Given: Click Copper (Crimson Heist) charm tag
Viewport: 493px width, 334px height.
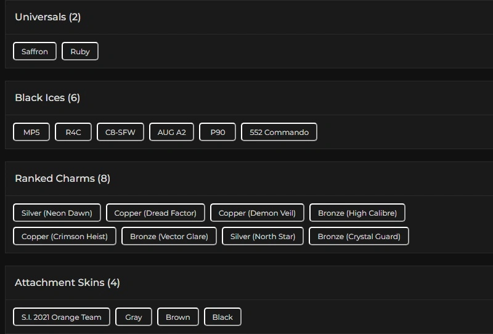Looking at the screenshot, I should (x=65, y=236).
